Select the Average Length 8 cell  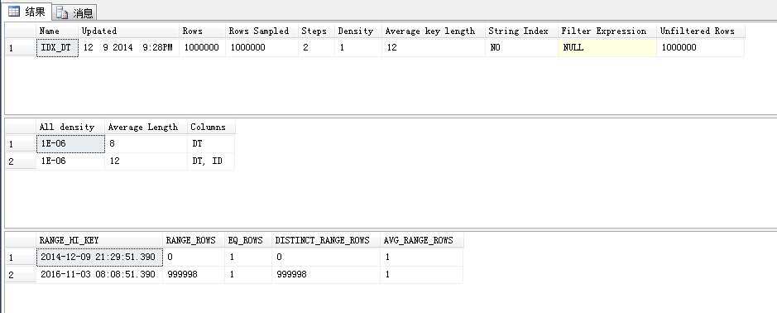pos(146,144)
